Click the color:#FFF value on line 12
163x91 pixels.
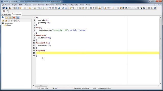45,45
